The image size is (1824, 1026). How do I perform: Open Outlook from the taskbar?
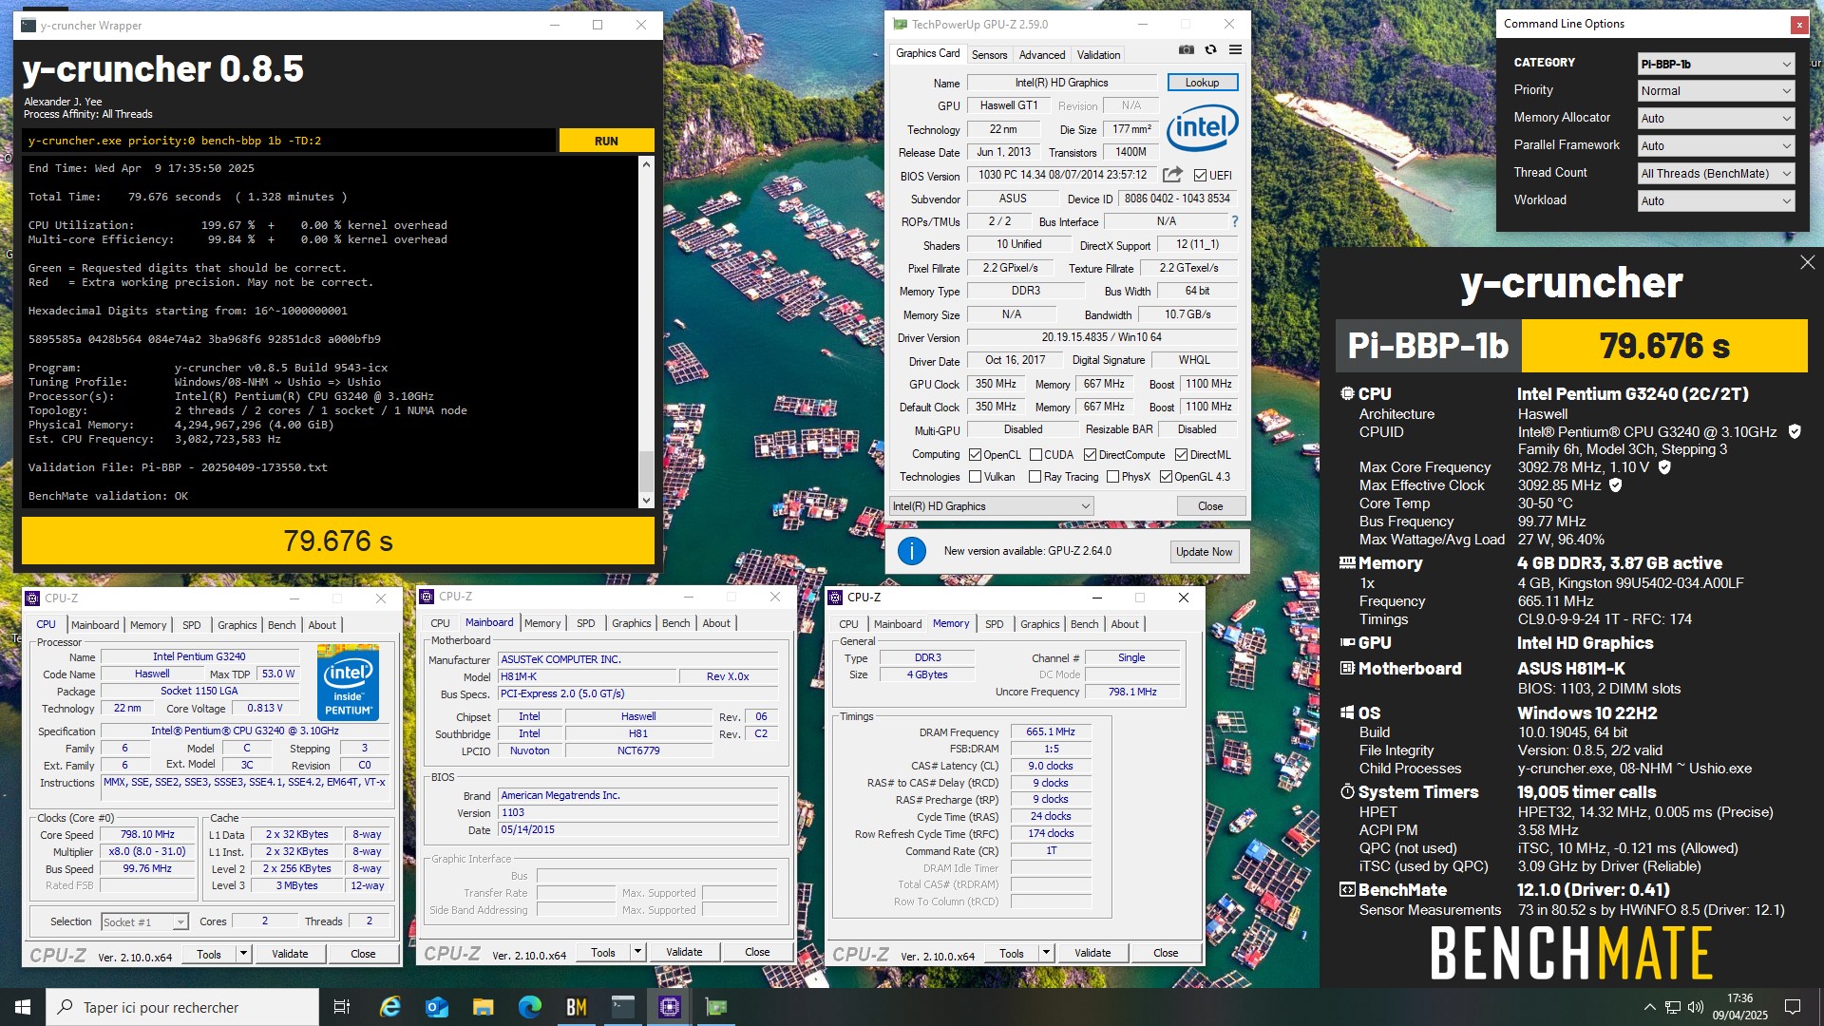[x=436, y=1007]
